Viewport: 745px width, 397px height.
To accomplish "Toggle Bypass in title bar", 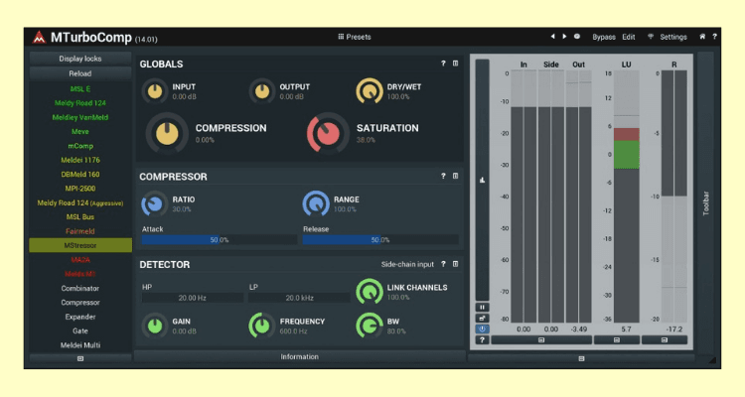I will (603, 37).
